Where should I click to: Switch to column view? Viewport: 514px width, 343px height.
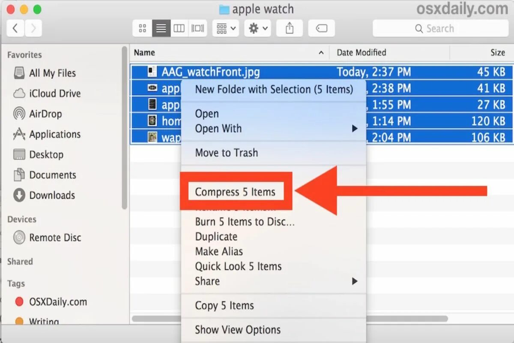click(x=179, y=28)
